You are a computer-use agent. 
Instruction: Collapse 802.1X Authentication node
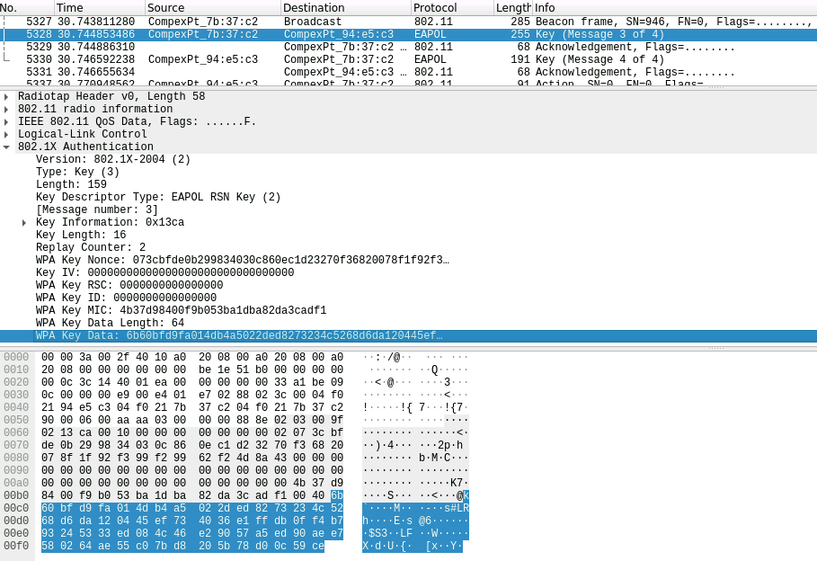tap(6, 147)
